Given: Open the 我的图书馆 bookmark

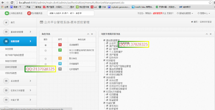Looking at the screenshot, I should [83, 7].
